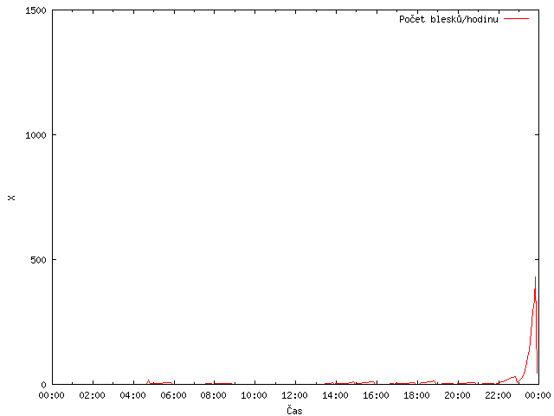Image resolution: width=554 pixels, height=416 pixels.
Task: Click the x-axis label 02:00
Action: click(92, 395)
